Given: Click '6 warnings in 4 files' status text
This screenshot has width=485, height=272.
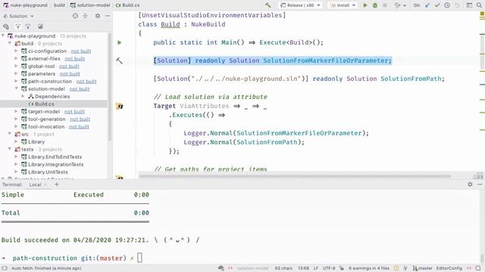Looking at the screenshot, I should tap(369, 268).
